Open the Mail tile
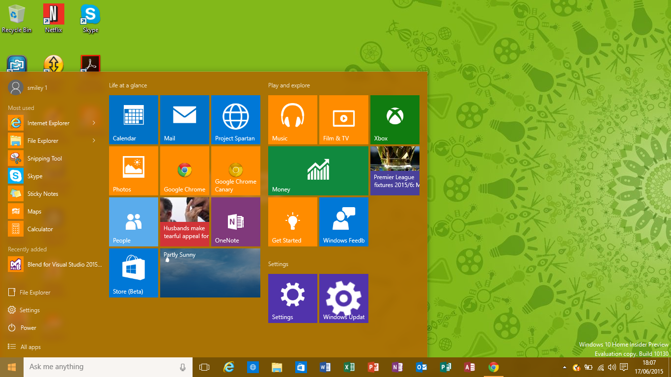Viewport: 671px width, 377px height. pyautogui.click(x=185, y=120)
